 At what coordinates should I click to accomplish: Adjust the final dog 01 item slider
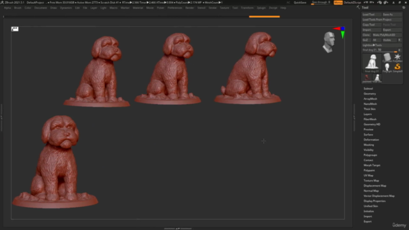pos(380,50)
